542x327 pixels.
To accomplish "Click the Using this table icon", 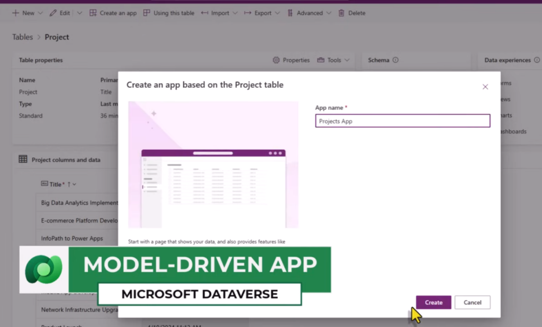I will (147, 13).
